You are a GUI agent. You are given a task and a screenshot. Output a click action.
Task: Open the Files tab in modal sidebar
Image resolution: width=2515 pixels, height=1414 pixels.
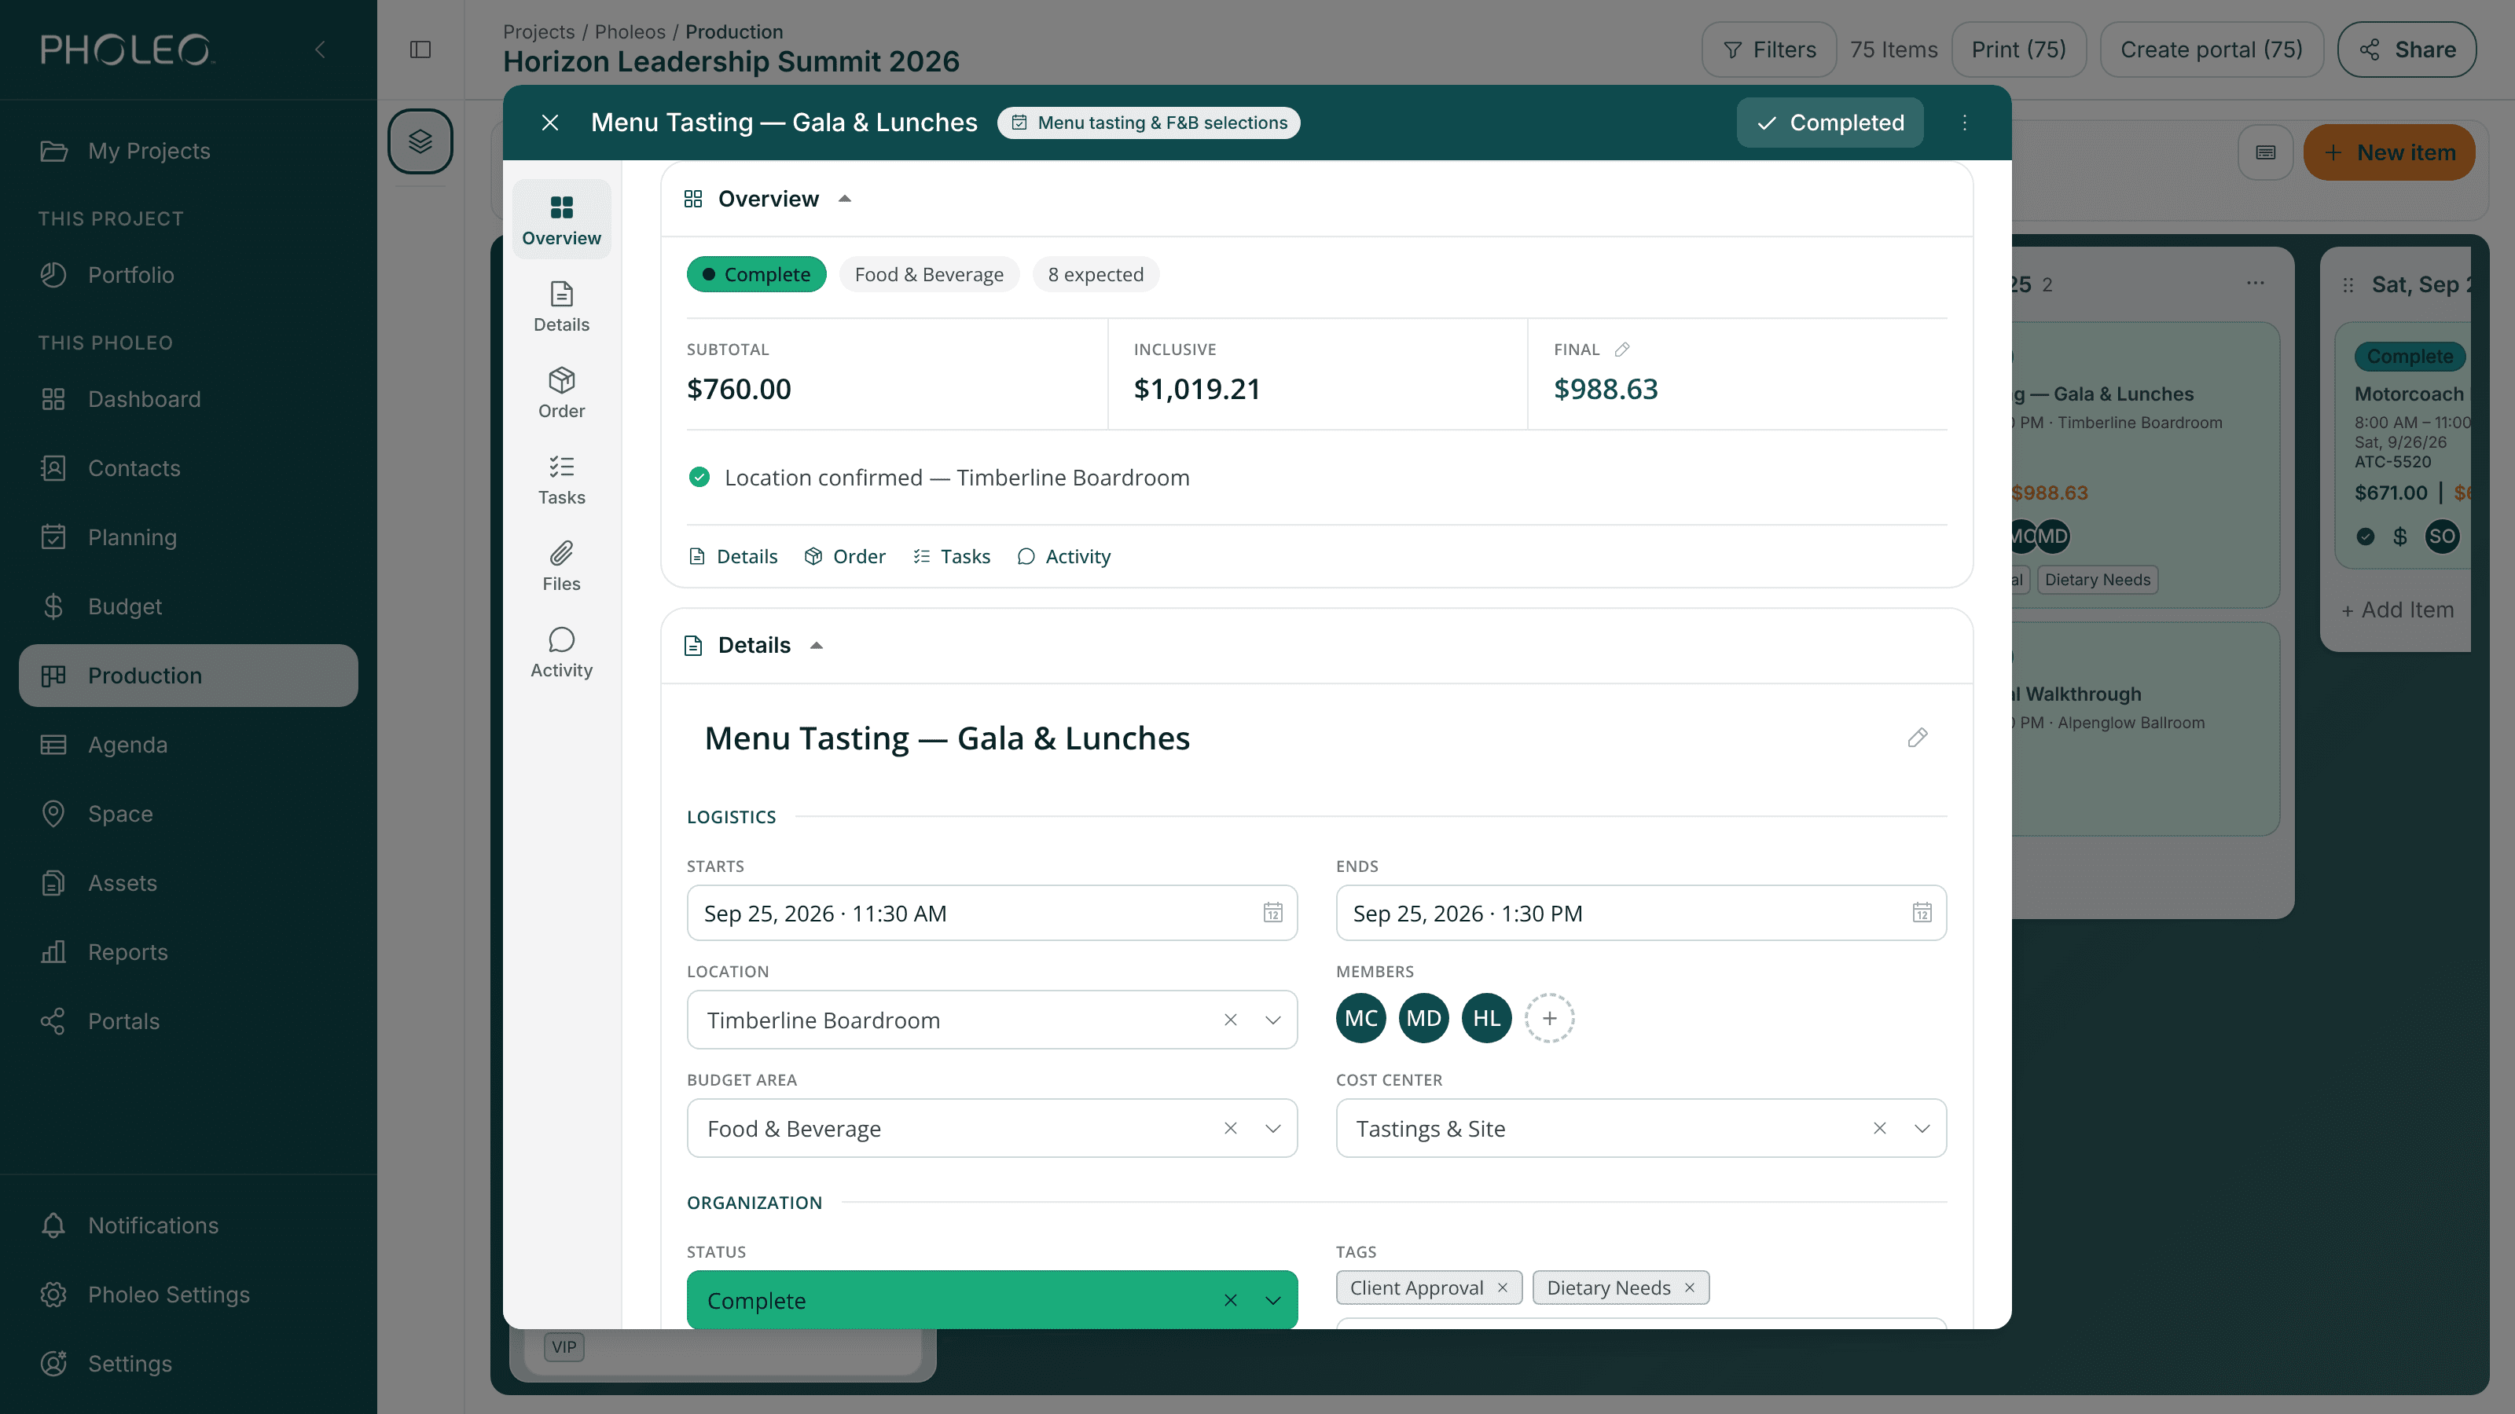[x=561, y=566]
